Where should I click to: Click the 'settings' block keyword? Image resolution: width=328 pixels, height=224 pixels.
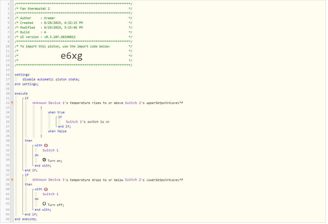point(22,75)
